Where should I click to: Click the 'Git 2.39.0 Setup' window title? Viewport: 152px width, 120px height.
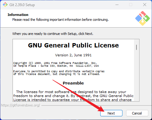point(22,5)
